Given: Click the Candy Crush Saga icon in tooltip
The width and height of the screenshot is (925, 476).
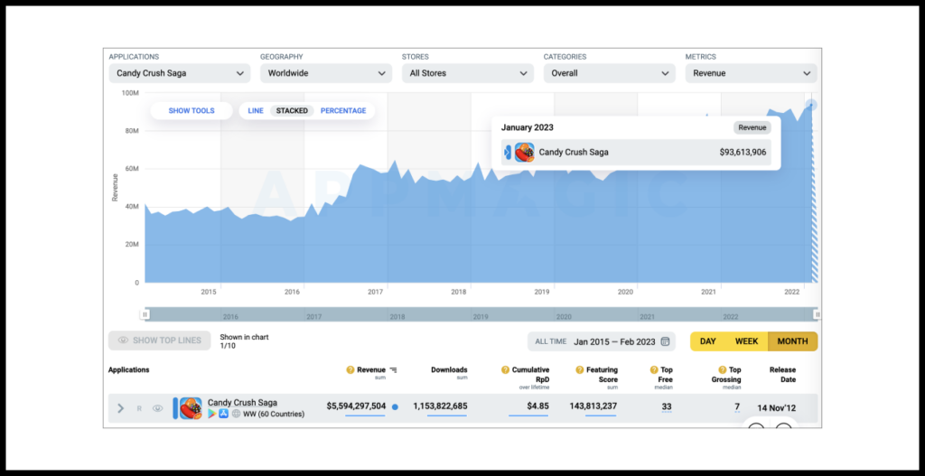Looking at the screenshot, I should pyautogui.click(x=525, y=152).
